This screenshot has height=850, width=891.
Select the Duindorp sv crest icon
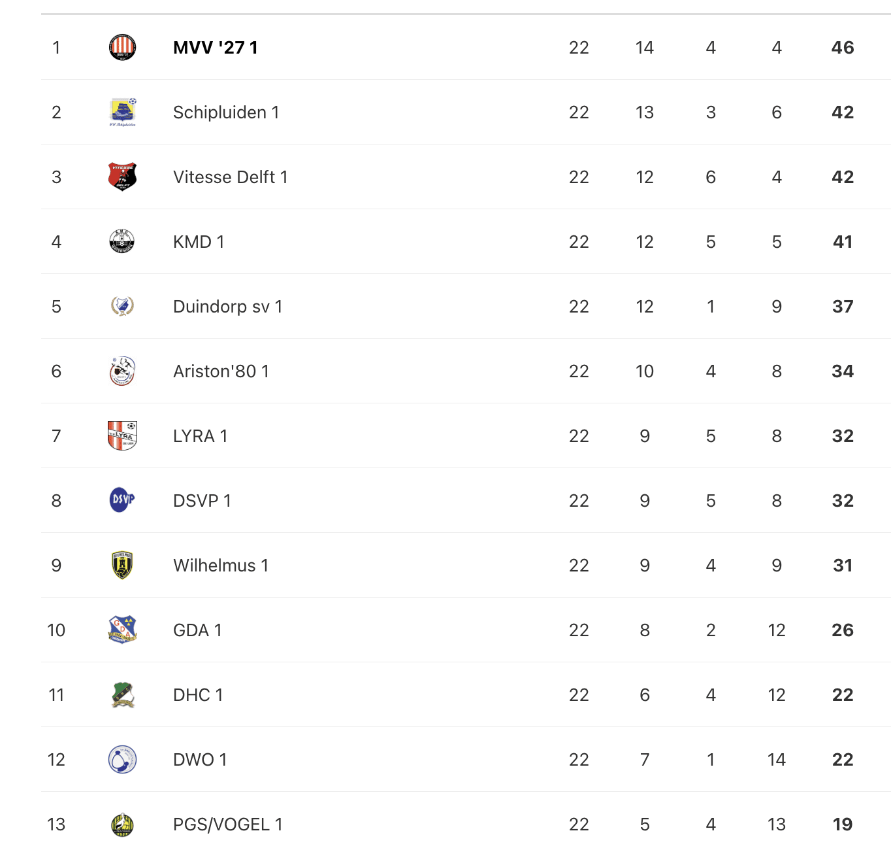pos(122,306)
